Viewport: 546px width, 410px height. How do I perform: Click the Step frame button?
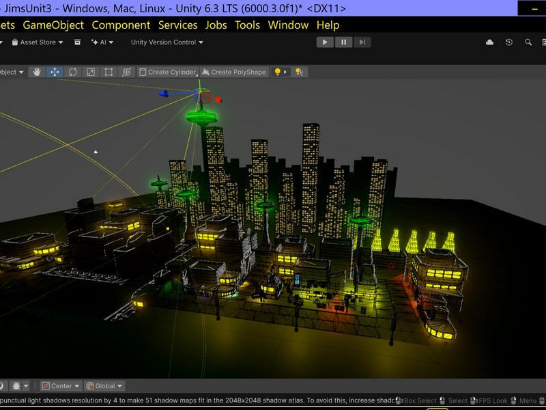coord(362,42)
